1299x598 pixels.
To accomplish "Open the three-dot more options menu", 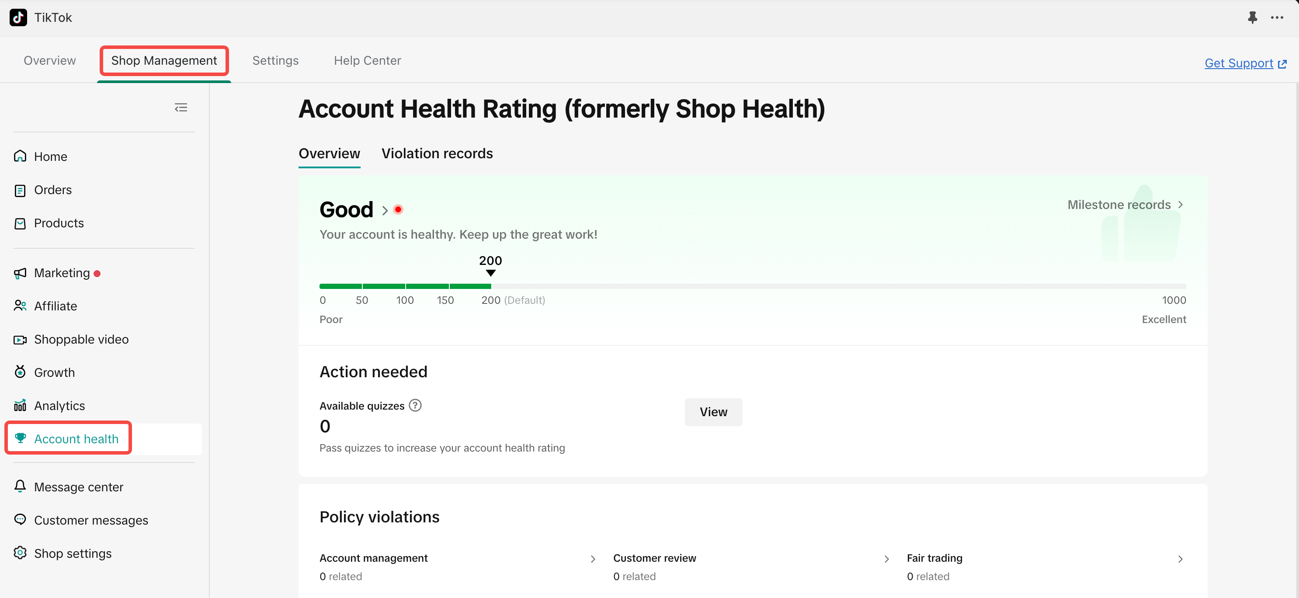I will coord(1277,17).
